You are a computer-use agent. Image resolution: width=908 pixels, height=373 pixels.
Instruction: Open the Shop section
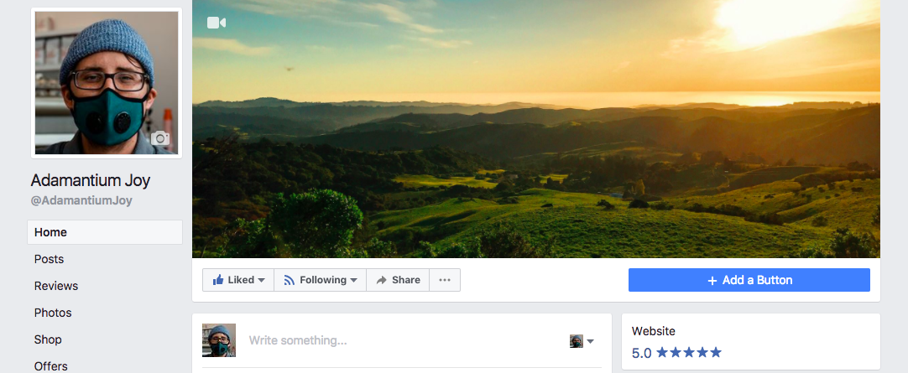click(48, 339)
